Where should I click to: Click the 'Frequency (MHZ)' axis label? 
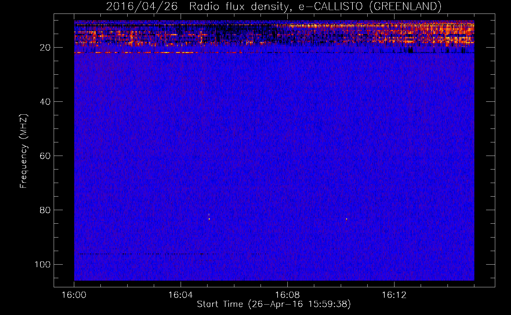point(24,151)
